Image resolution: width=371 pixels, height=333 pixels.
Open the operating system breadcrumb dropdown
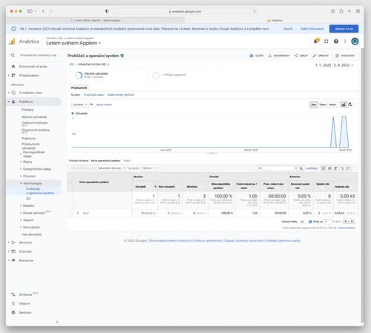[93, 65]
